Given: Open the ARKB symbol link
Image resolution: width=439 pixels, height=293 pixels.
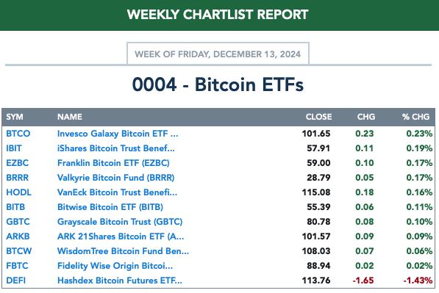Looking at the screenshot, I should click(18, 236).
